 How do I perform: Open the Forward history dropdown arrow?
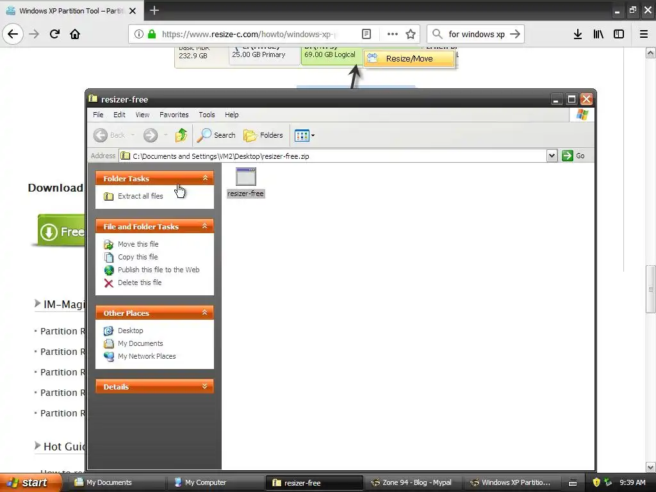click(166, 135)
